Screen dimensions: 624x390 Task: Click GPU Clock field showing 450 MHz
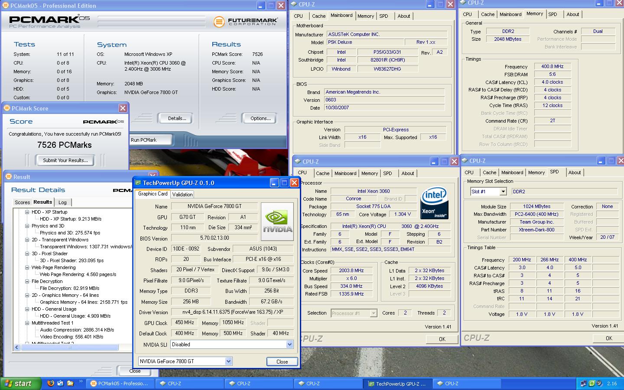pyautogui.click(x=184, y=322)
